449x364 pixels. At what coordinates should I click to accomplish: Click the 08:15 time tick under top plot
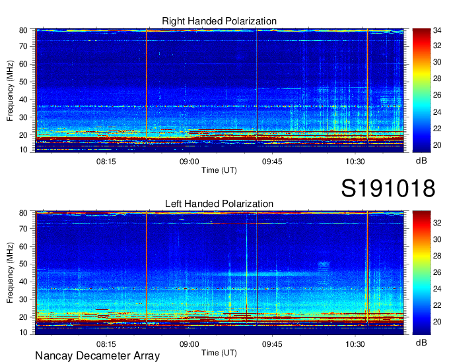(x=106, y=162)
